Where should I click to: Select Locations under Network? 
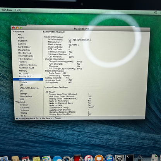25,108
